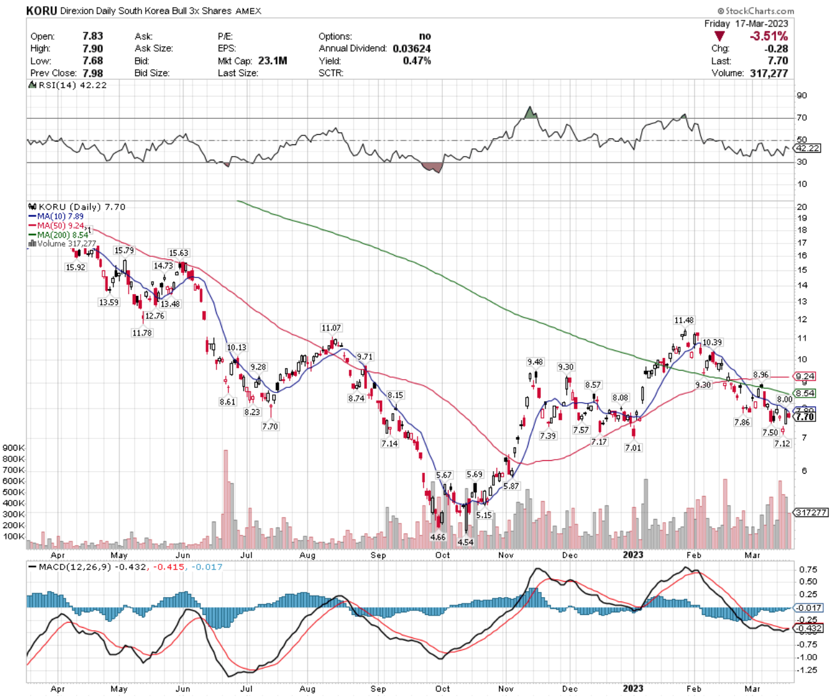Click the 11.78 low annotation

(142, 332)
